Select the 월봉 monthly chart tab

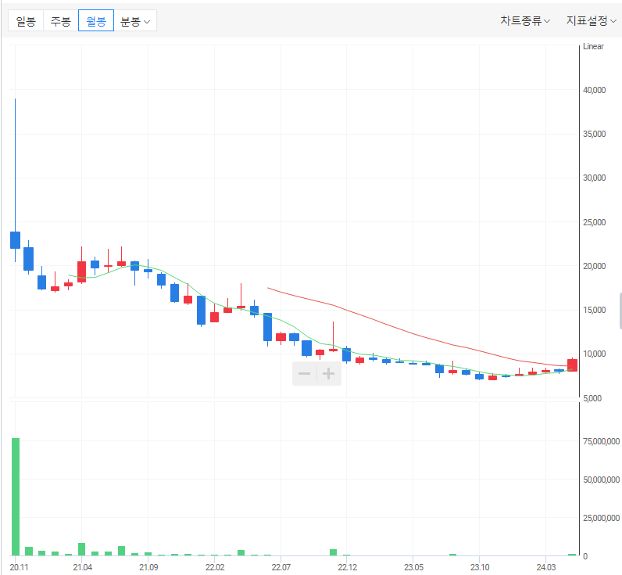point(96,20)
